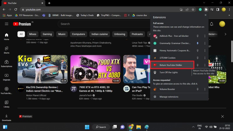233x131 pixels.
Task: Go to Subscriptions in the sidebar
Action: [6, 63]
